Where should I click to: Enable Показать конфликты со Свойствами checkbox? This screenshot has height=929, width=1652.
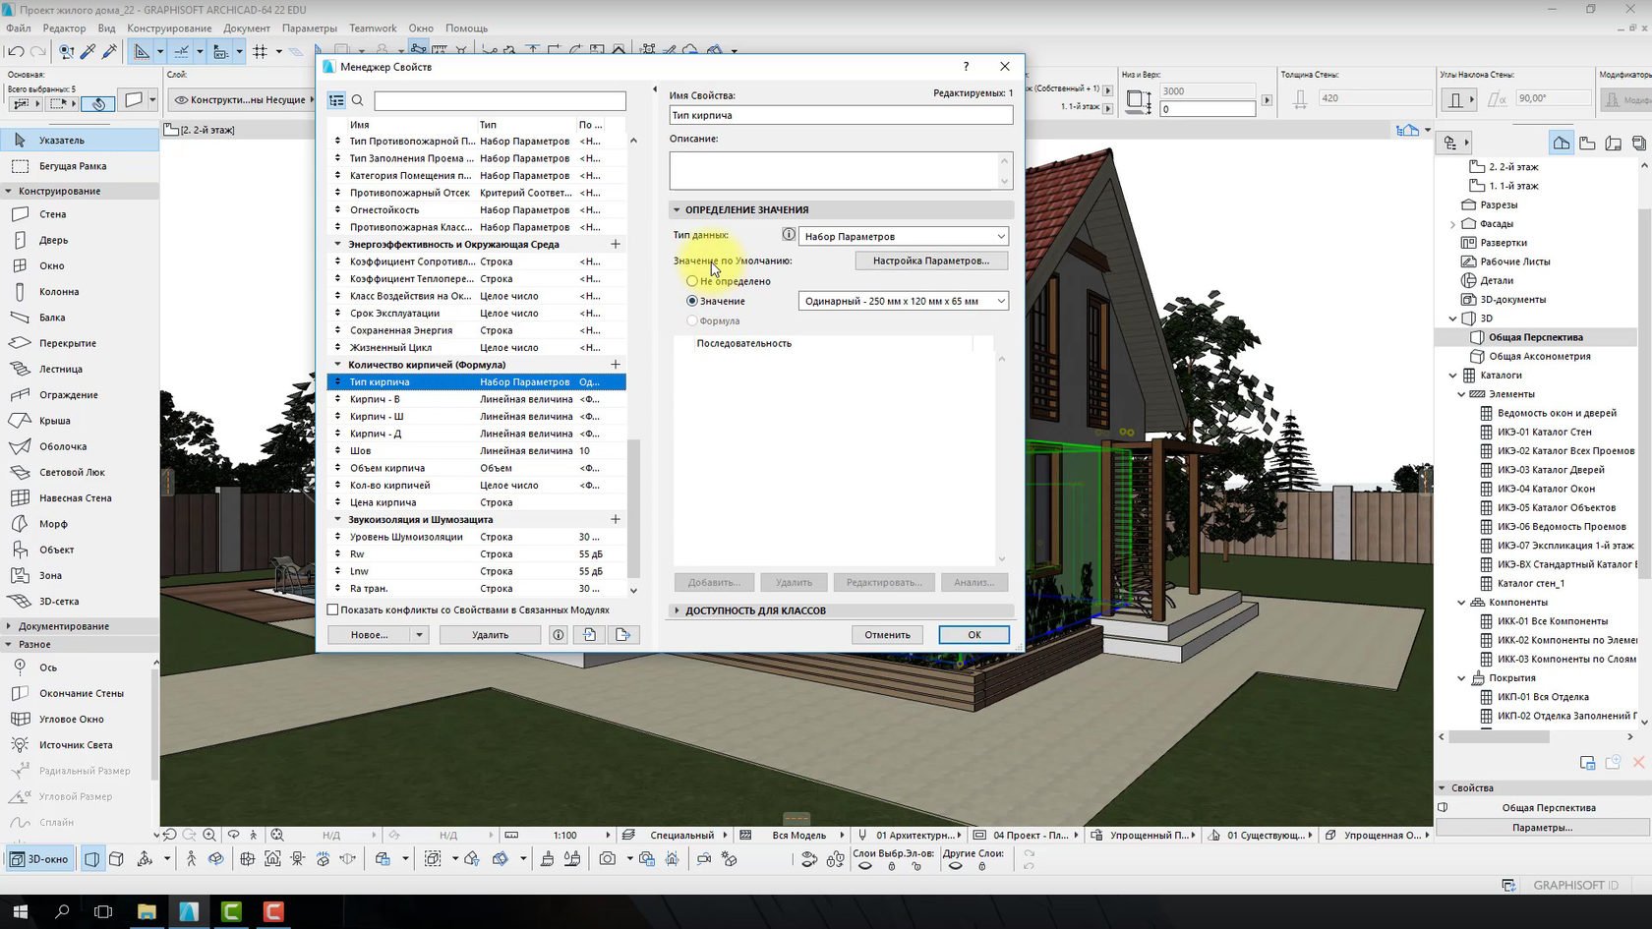(x=332, y=610)
